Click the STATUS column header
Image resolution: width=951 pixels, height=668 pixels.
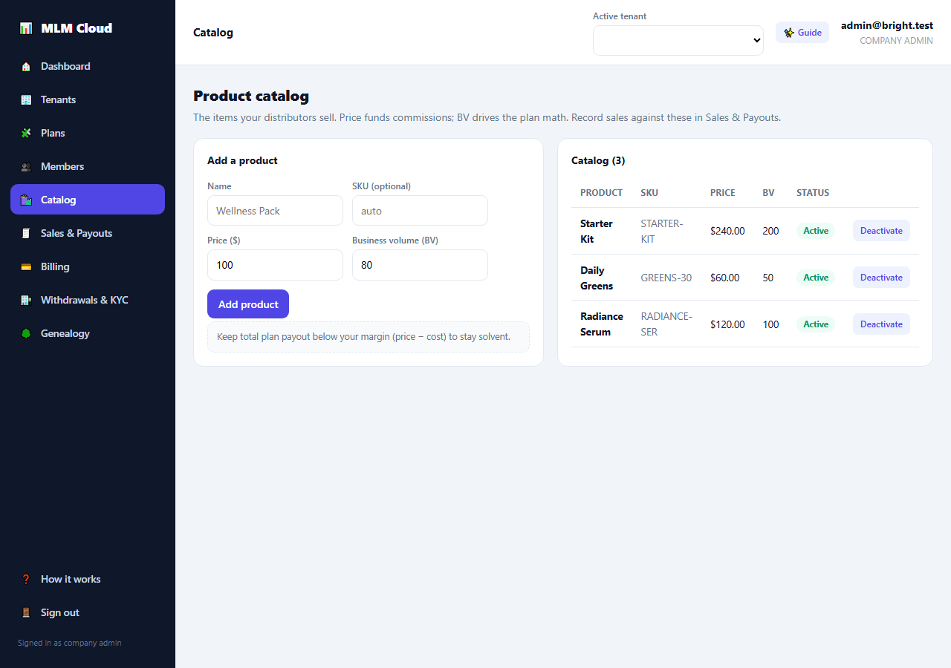pos(813,193)
